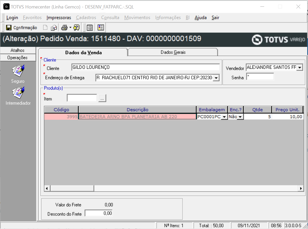This screenshot has width=308, height=229.
Task: Expand the Enc.? Não dropdown
Action: tap(240, 117)
